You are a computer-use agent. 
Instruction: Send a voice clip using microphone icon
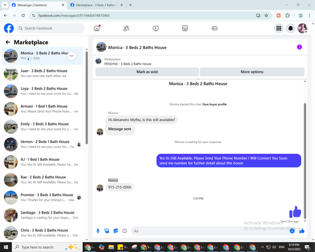pyautogui.click(x=98, y=231)
